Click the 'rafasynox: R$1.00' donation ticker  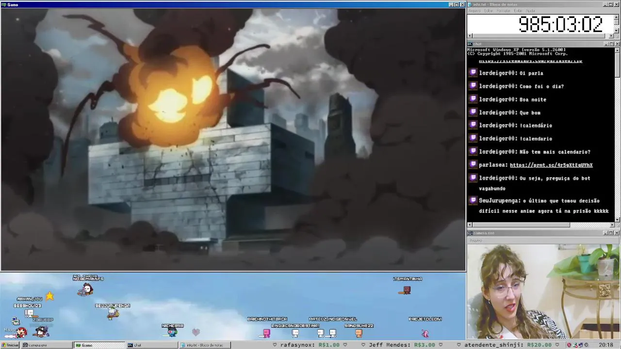click(309, 345)
